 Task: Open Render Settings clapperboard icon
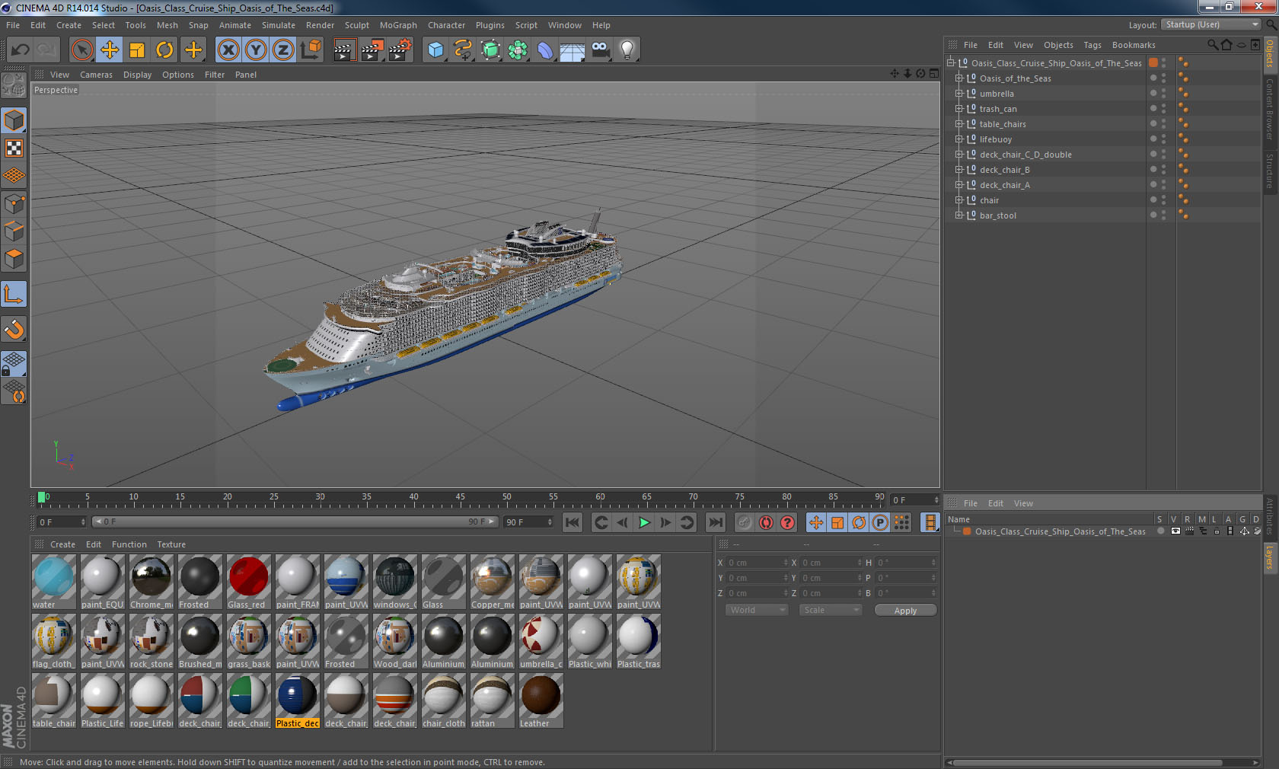[400, 50]
